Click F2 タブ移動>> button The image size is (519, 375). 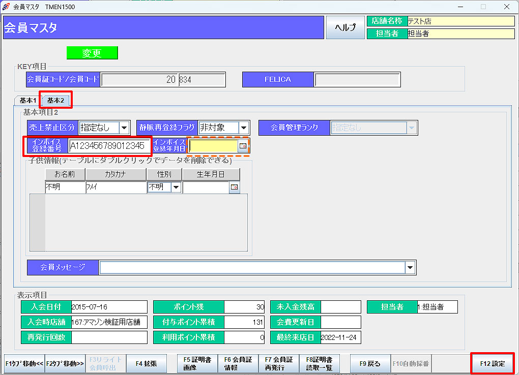[65, 363]
